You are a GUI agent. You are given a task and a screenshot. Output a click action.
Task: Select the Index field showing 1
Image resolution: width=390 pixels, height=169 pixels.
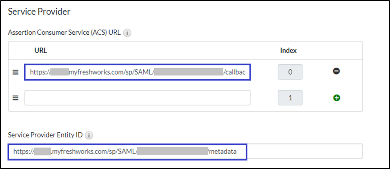tap(290, 98)
